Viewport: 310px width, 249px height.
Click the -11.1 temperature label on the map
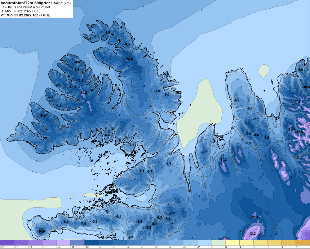click(x=297, y=102)
